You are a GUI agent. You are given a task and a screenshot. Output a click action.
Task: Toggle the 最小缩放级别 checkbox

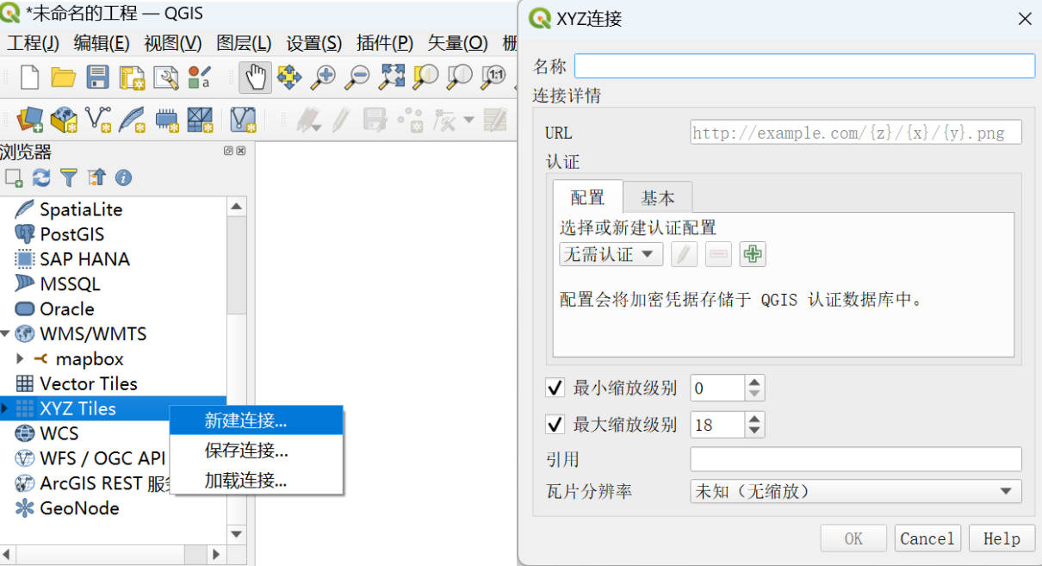click(x=555, y=388)
